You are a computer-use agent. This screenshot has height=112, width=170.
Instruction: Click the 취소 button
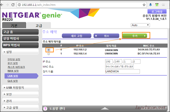106,36
